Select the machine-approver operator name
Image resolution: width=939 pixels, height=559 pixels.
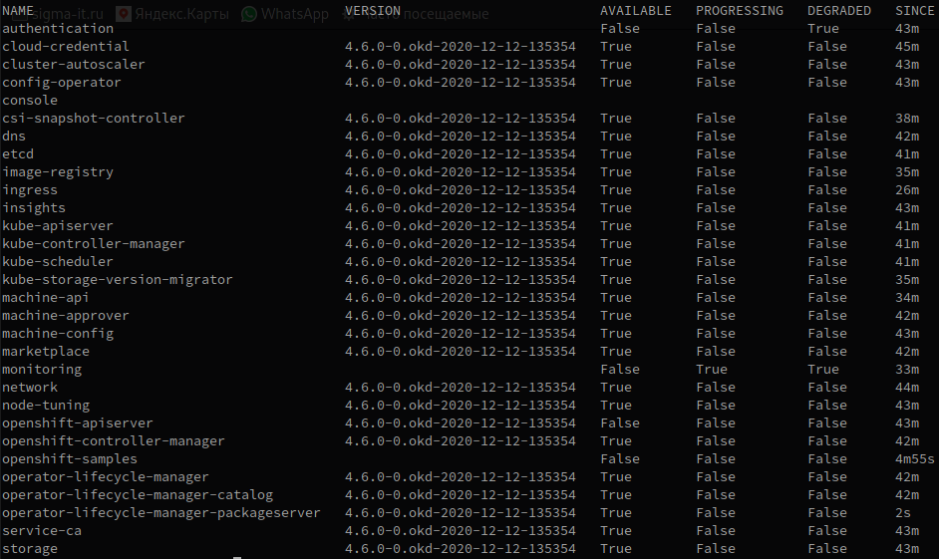click(x=65, y=316)
